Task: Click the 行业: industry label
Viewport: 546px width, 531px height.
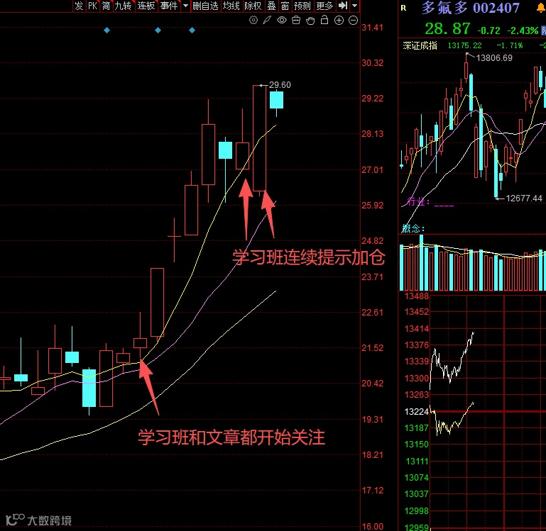Action: [x=418, y=202]
